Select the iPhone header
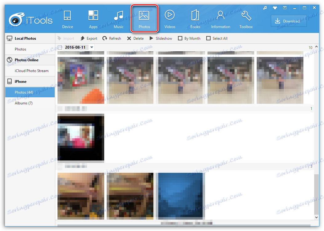Viewport: 324px width, 231px height. pos(30,82)
